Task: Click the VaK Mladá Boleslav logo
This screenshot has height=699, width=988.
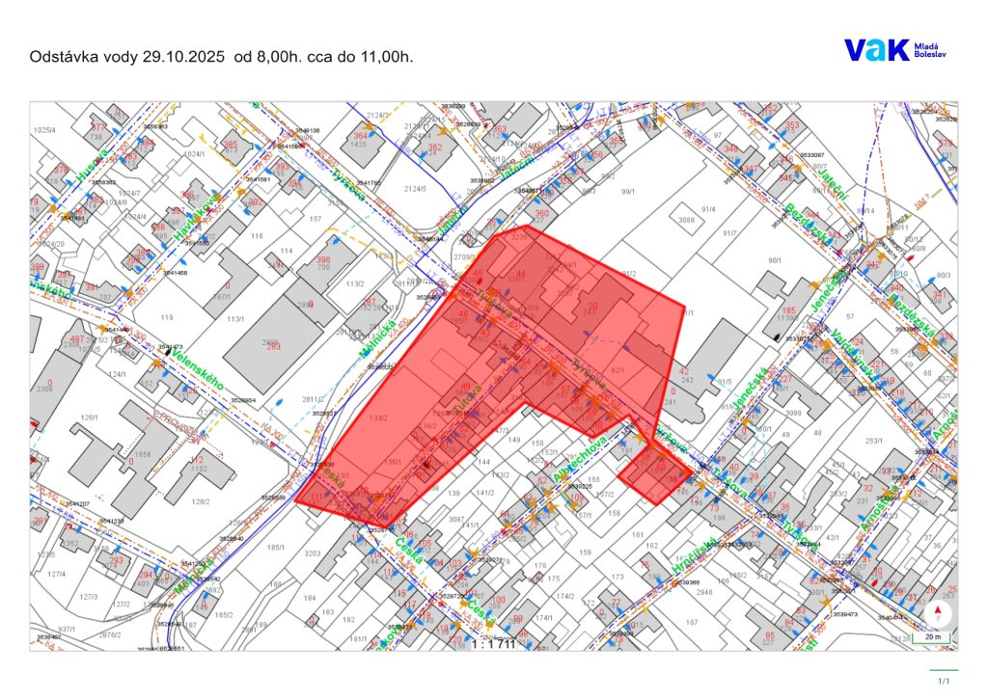Action: [x=895, y=50]
